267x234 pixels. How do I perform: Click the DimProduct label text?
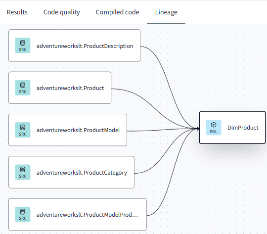(x=243, y=128)
